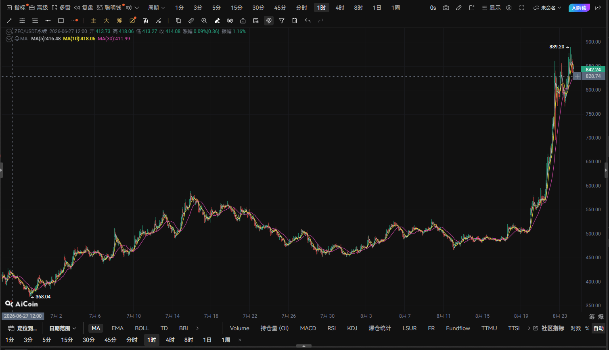Toggle 对数 logarithmic scale

[x=576, y=328]
